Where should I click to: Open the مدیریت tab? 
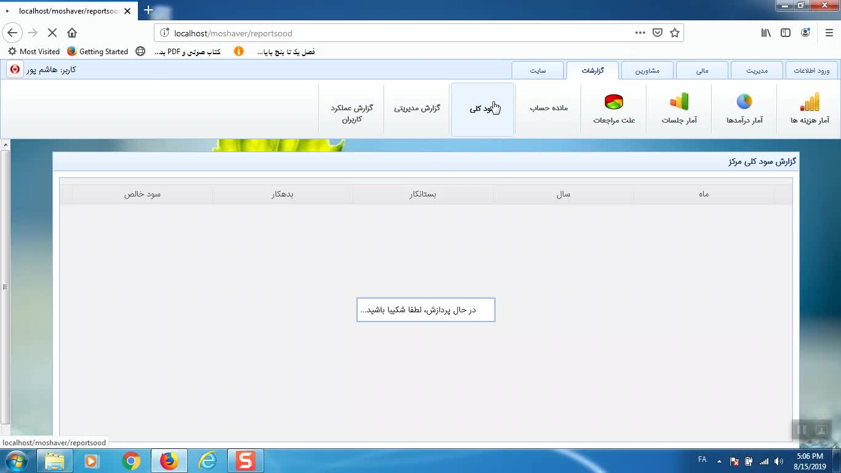coord(757,71)
